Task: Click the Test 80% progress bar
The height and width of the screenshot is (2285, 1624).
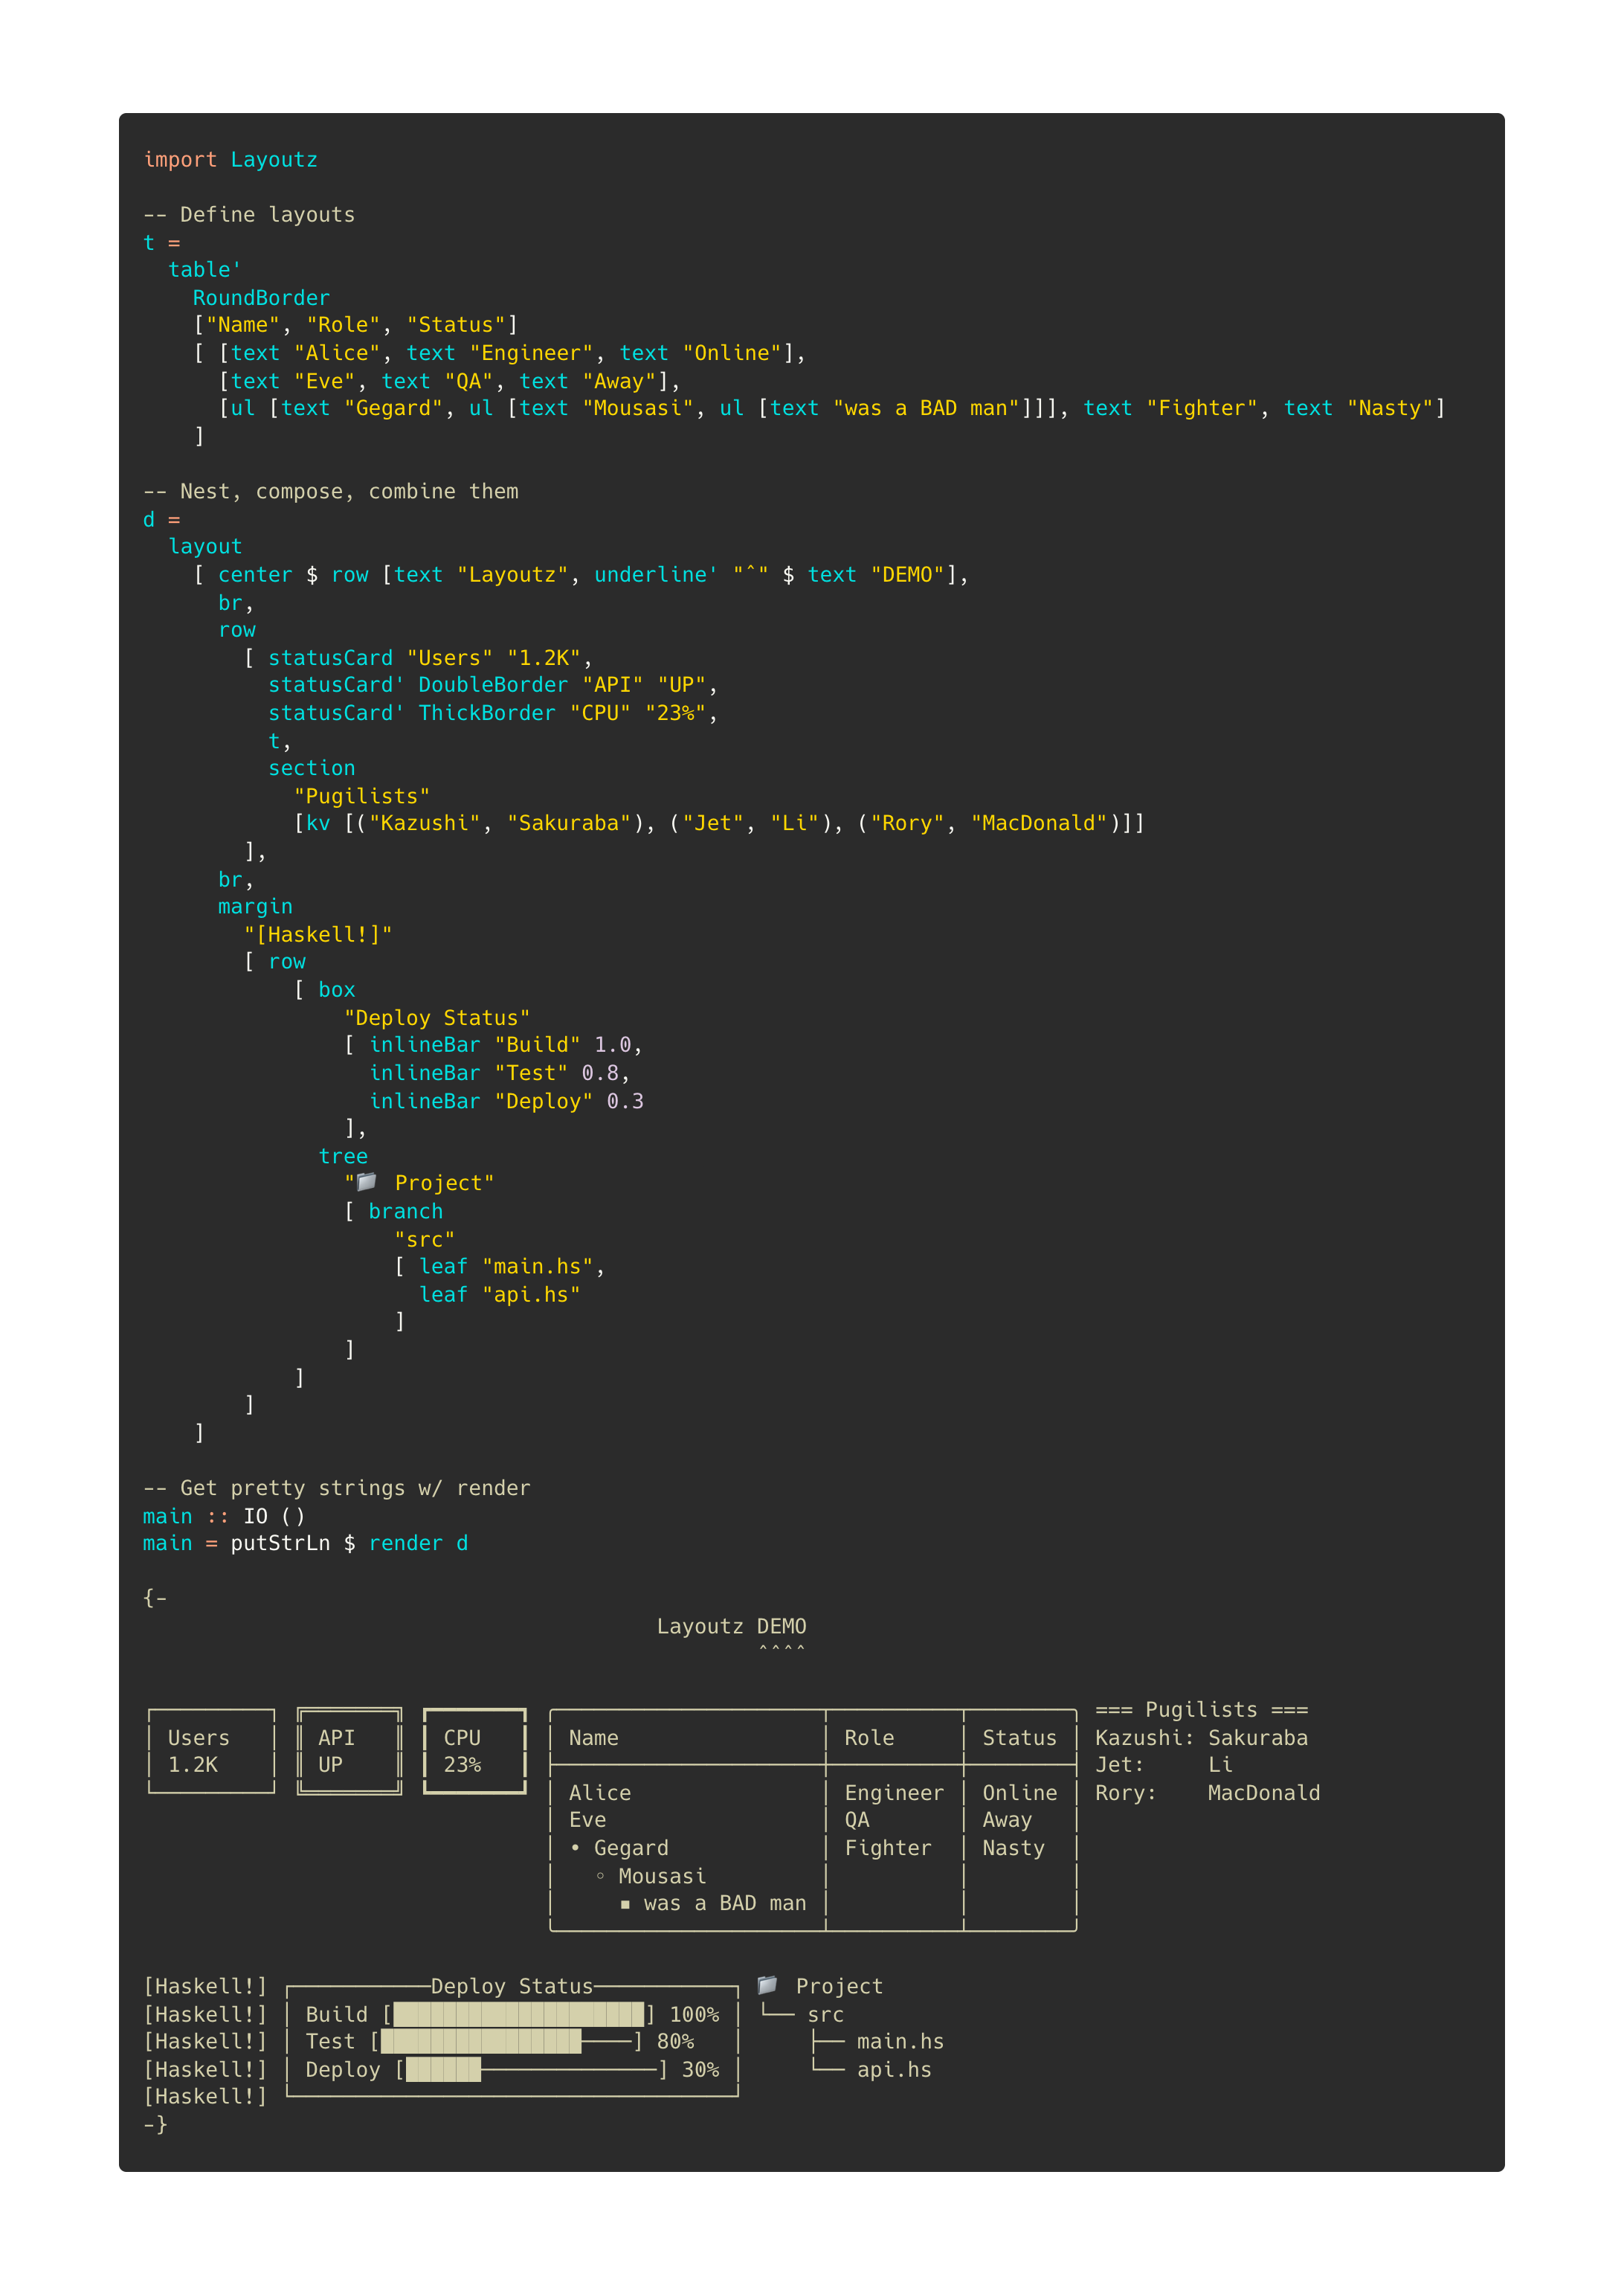Action: [506, 2042]
